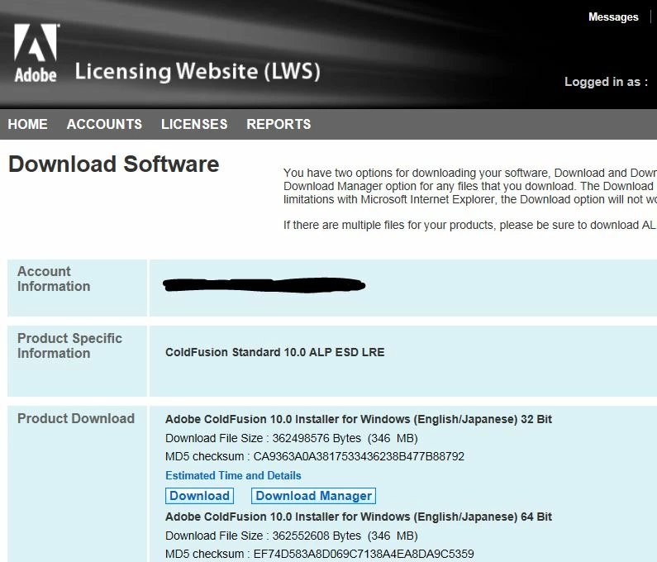This screenshot has height=562, width=657.
Task: Open the ACCOUNTS menu item
Action: (104, 124)
